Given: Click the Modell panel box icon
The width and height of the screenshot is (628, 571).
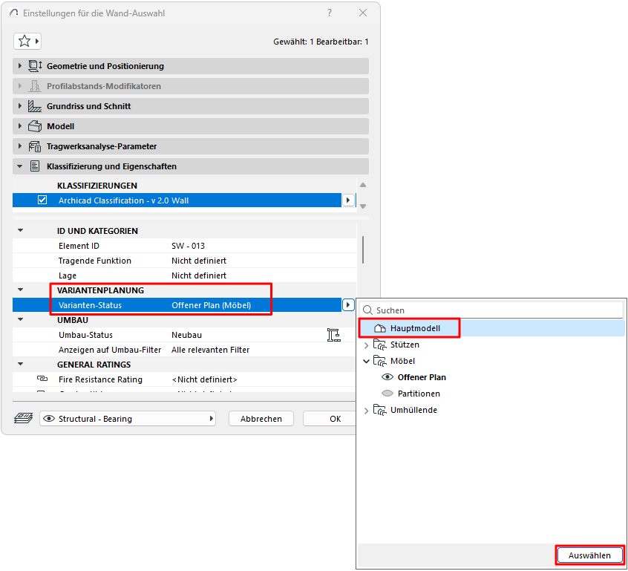Looking at the screenshot, I should [x=35, y=126].
